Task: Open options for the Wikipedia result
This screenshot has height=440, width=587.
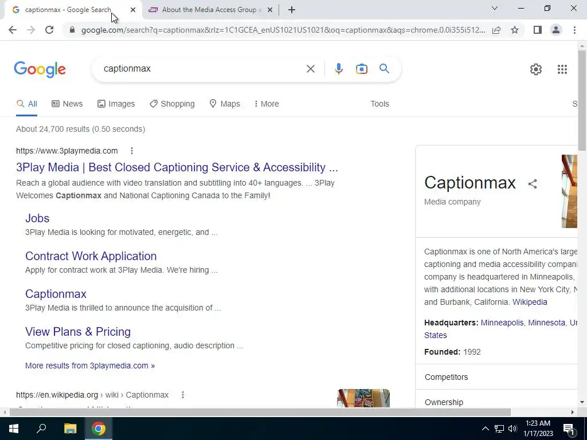Action: (x=183, y=395)
